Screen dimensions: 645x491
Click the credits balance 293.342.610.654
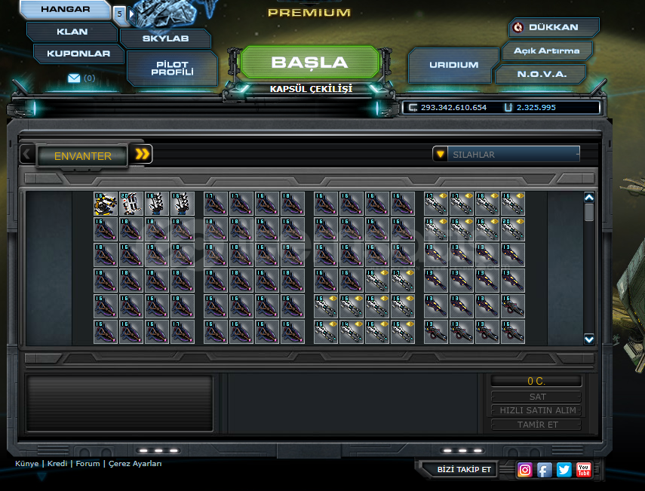(x=453, y=107)
